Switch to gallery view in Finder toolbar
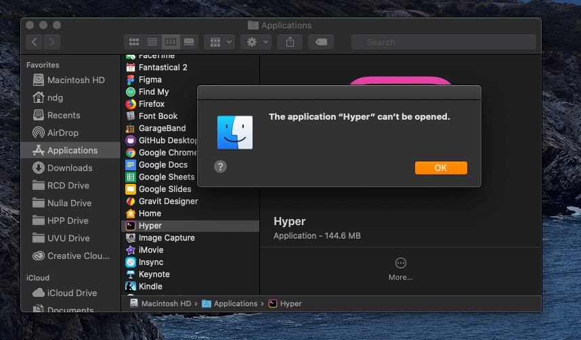The image size is (581, 340). click(189, 42)
